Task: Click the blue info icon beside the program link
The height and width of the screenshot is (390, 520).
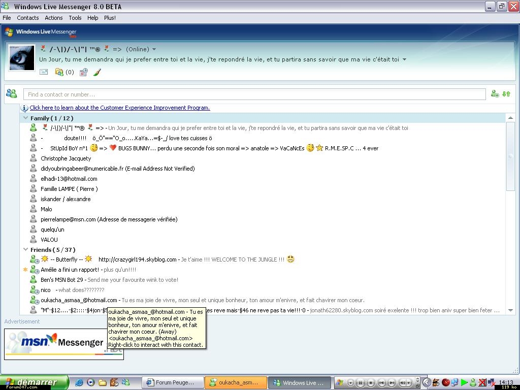Action: click(x=24, y=108)
